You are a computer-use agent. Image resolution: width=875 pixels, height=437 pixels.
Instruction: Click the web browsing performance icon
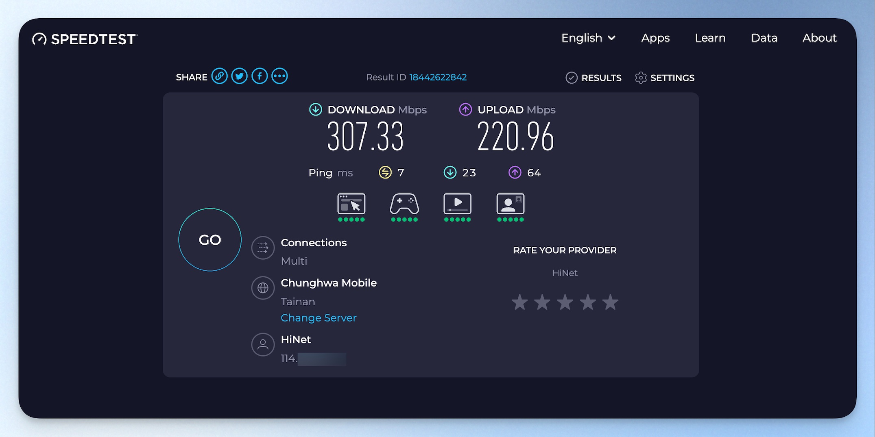point(351,204)
